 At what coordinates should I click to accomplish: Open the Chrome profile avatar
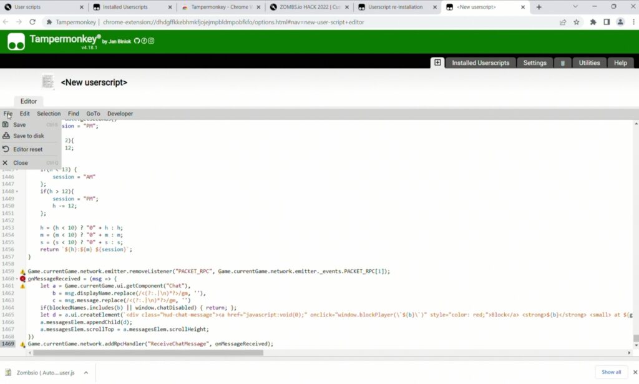click(x=620, y=22)
